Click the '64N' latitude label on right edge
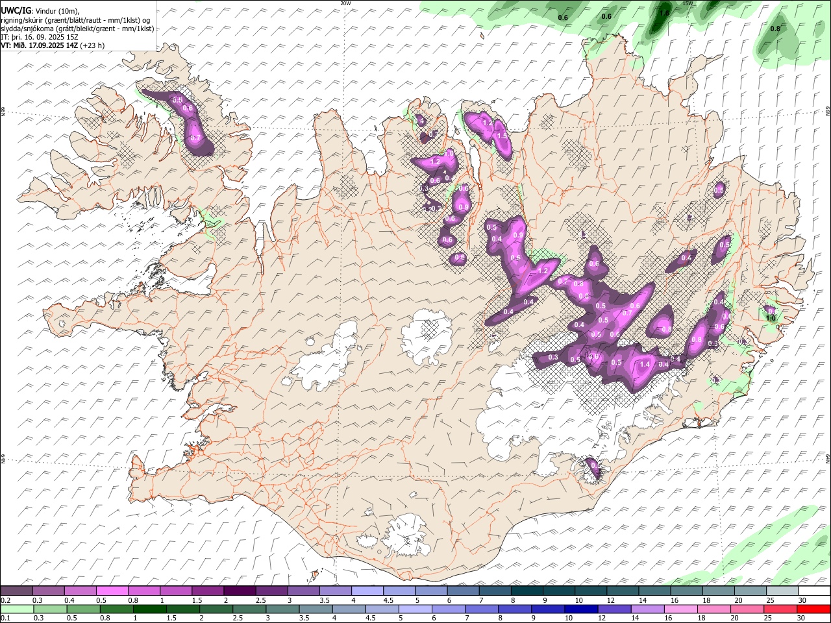 click(x=828, y=458)
